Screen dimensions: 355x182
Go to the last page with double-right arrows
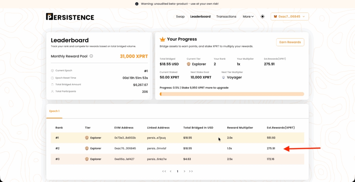191,171
